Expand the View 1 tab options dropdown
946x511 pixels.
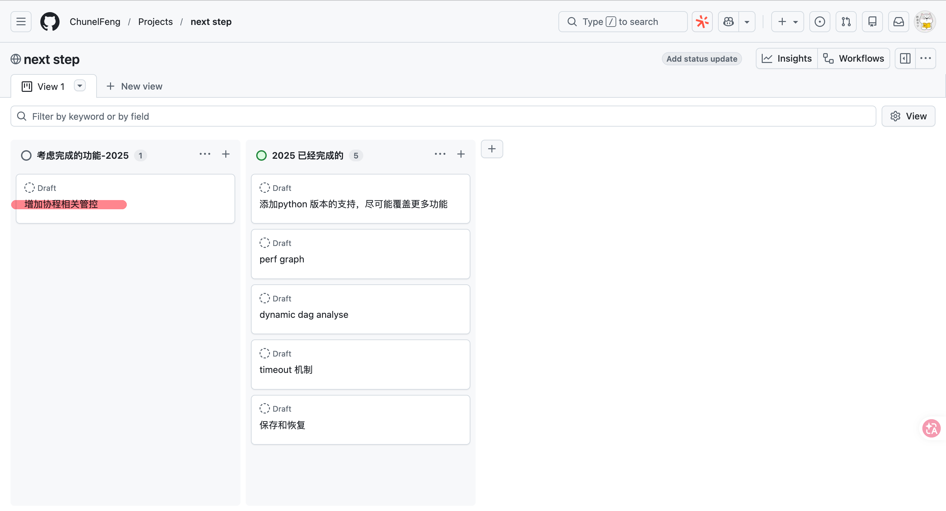(80, 86)
